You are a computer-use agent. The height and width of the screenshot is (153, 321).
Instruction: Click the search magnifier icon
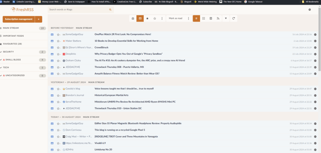(x=110, y=10)
